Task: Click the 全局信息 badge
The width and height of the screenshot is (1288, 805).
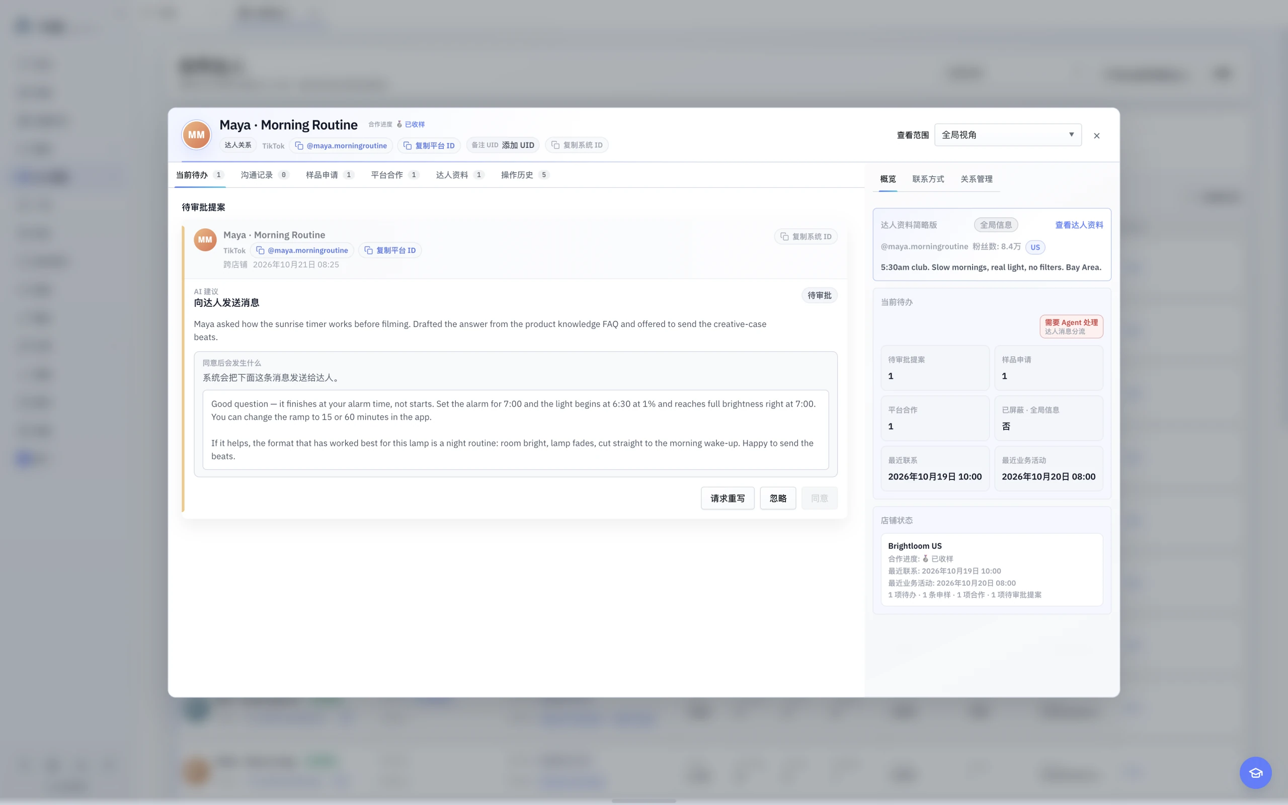Action: click(x=996, y=225)
